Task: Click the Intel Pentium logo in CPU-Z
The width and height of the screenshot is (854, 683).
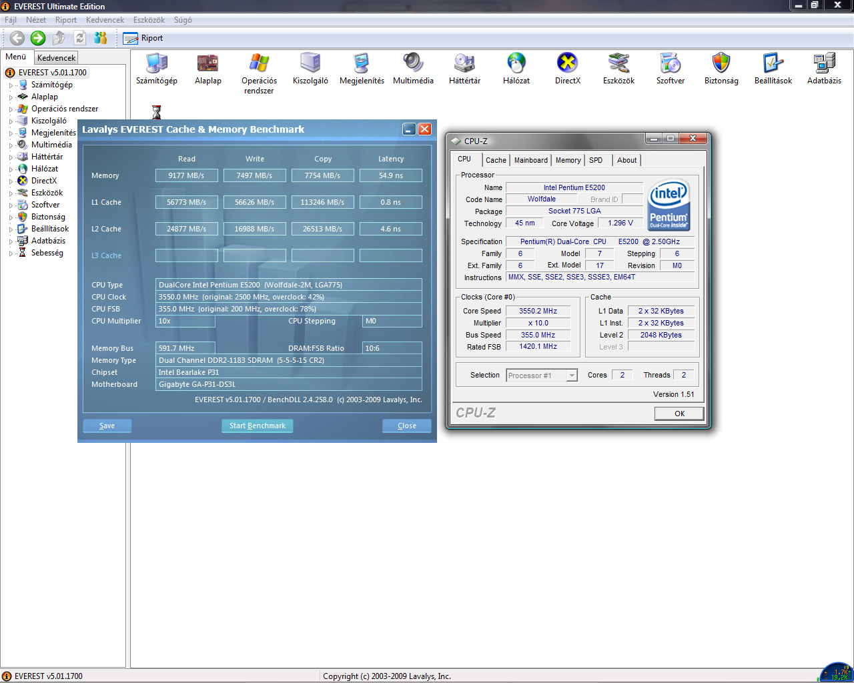Action: click(669, 204)
